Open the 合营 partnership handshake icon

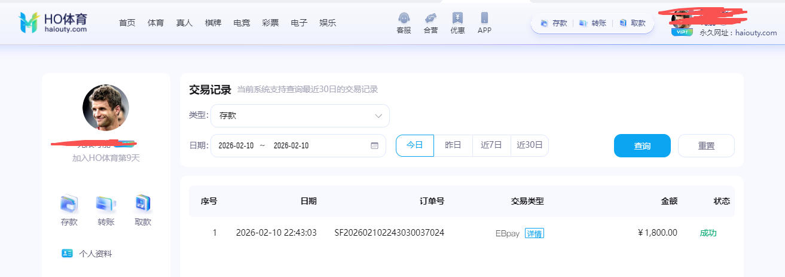(430, 19)
